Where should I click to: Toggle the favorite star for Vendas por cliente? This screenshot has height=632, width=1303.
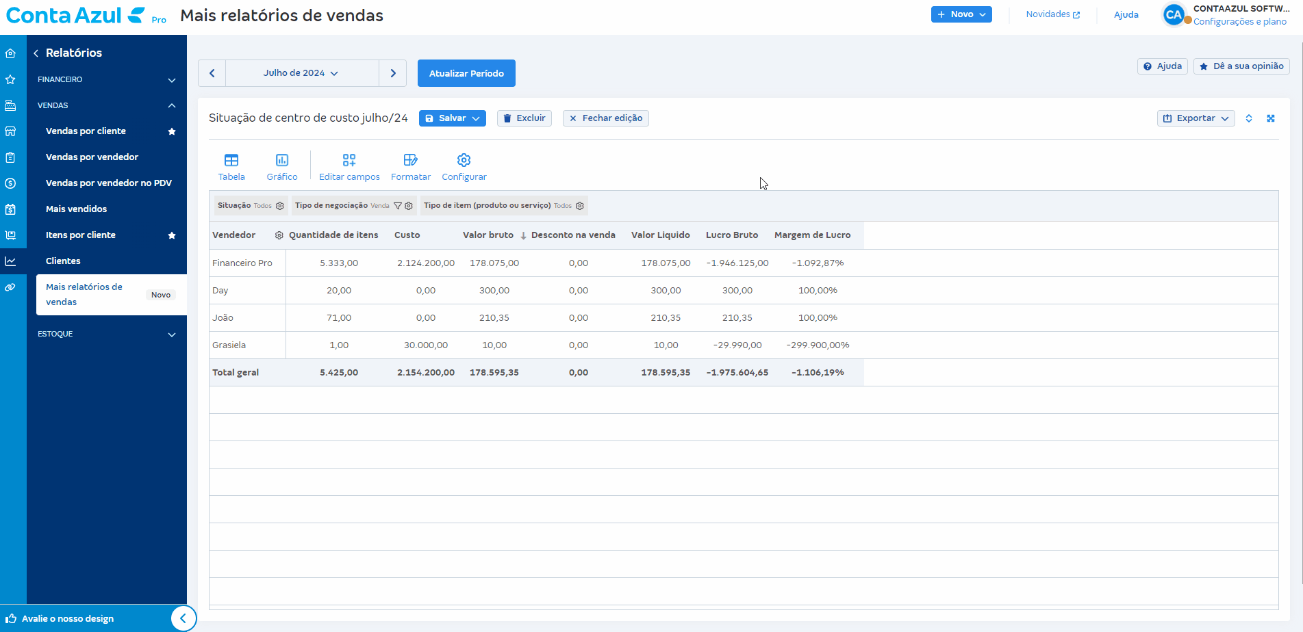click(x=172, y=131)
